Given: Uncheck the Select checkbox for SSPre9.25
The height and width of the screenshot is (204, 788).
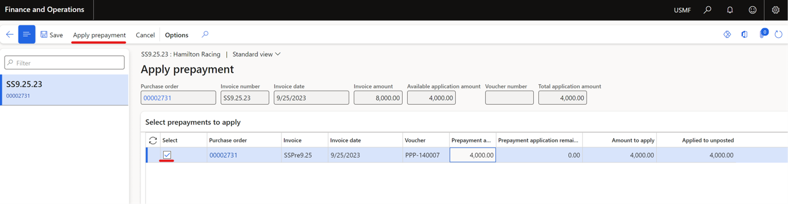Looking at the screenshot, I should 167,155.
